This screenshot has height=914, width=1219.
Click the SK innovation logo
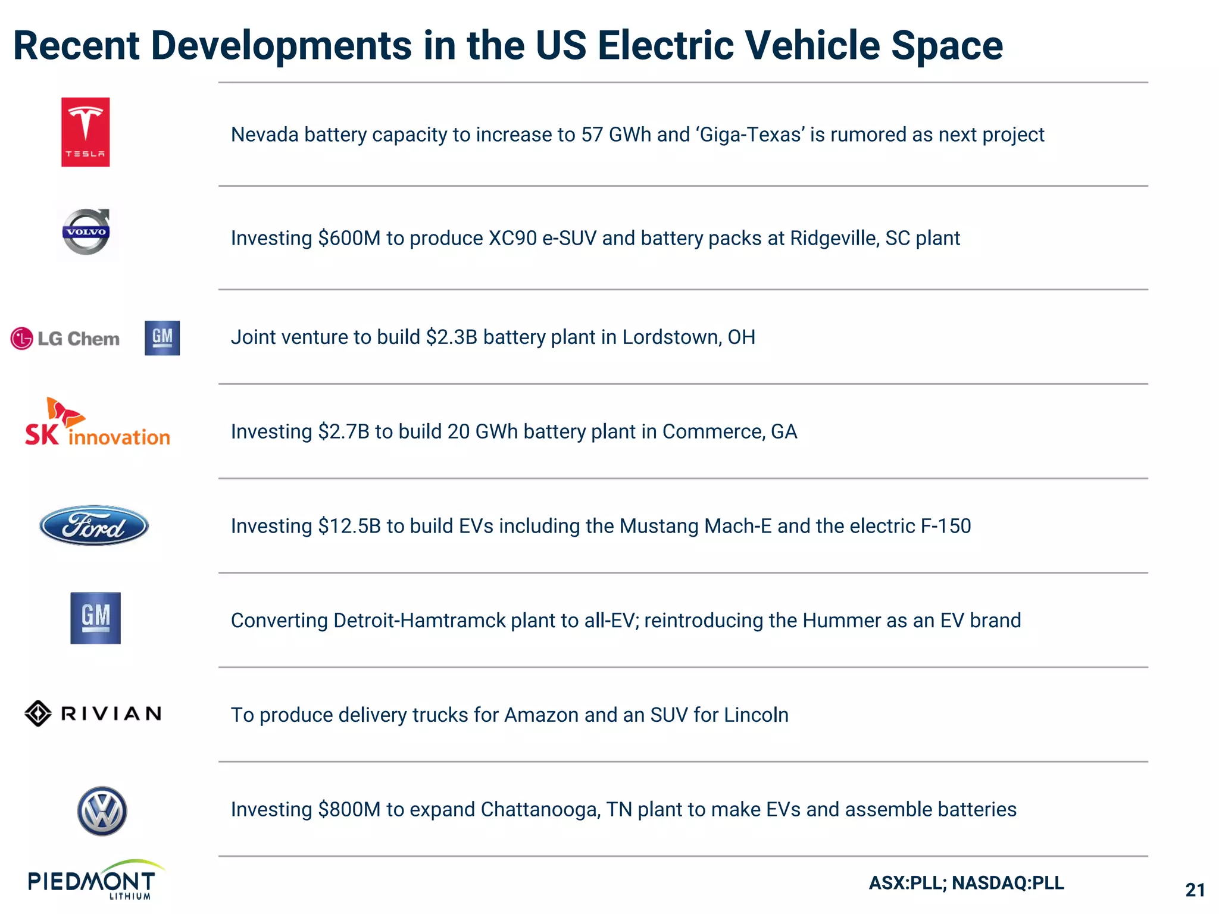tap(97, 422)
